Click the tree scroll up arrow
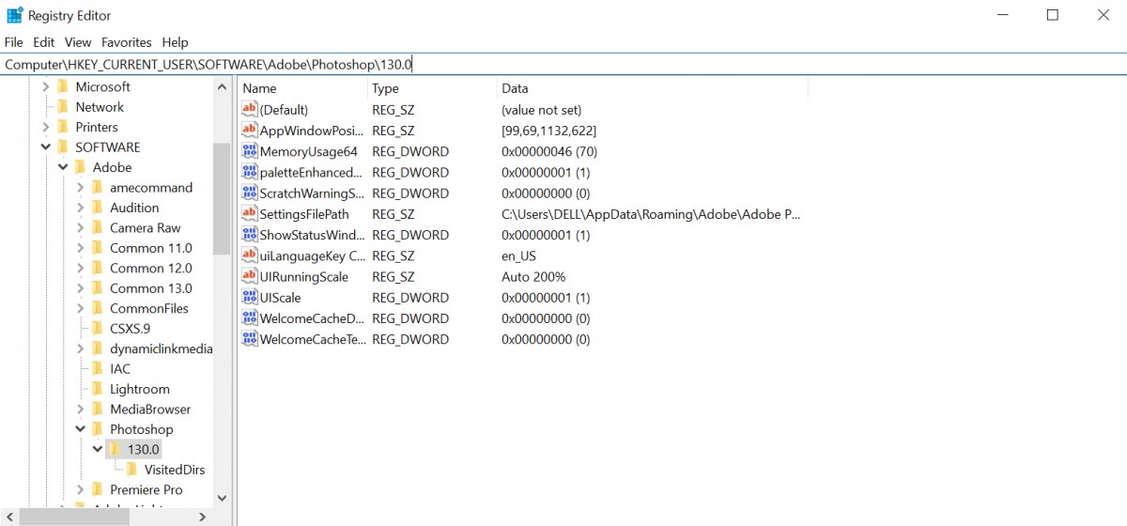Image resolution: width=1127 pixels, height=526 pixels. pyautogui.click(x=222, y=86)
